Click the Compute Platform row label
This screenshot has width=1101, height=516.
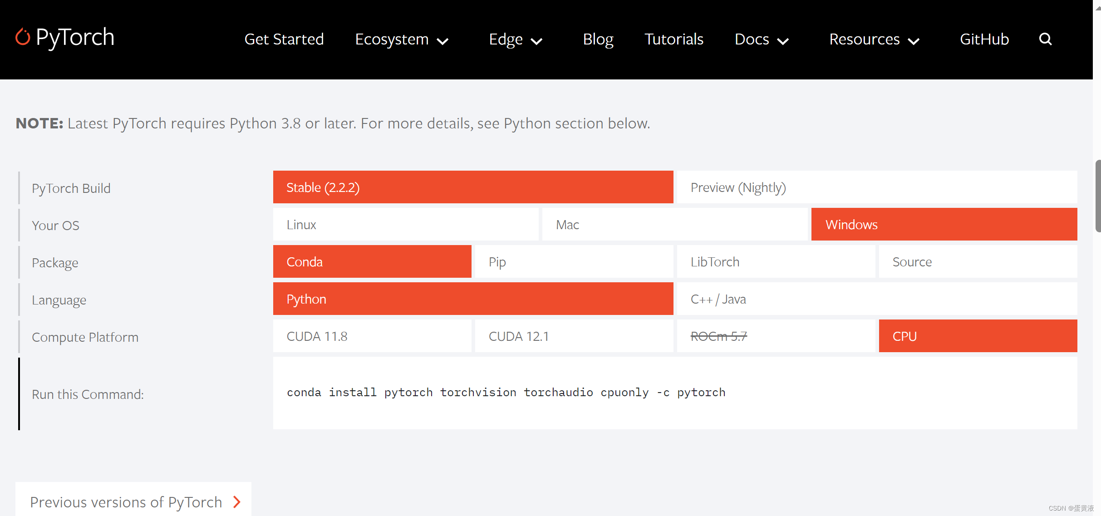[85, 337]
